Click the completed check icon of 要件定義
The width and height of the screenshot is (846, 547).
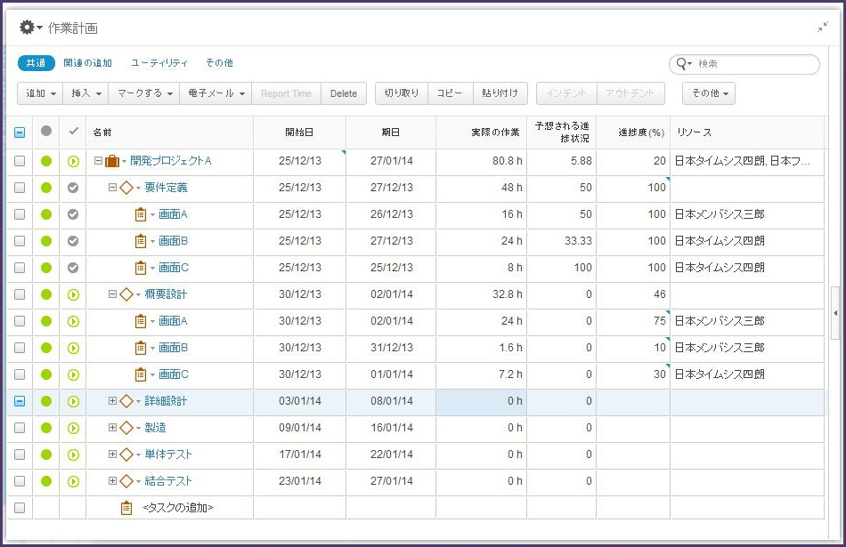pyautogui.click(x=73, y=188)
